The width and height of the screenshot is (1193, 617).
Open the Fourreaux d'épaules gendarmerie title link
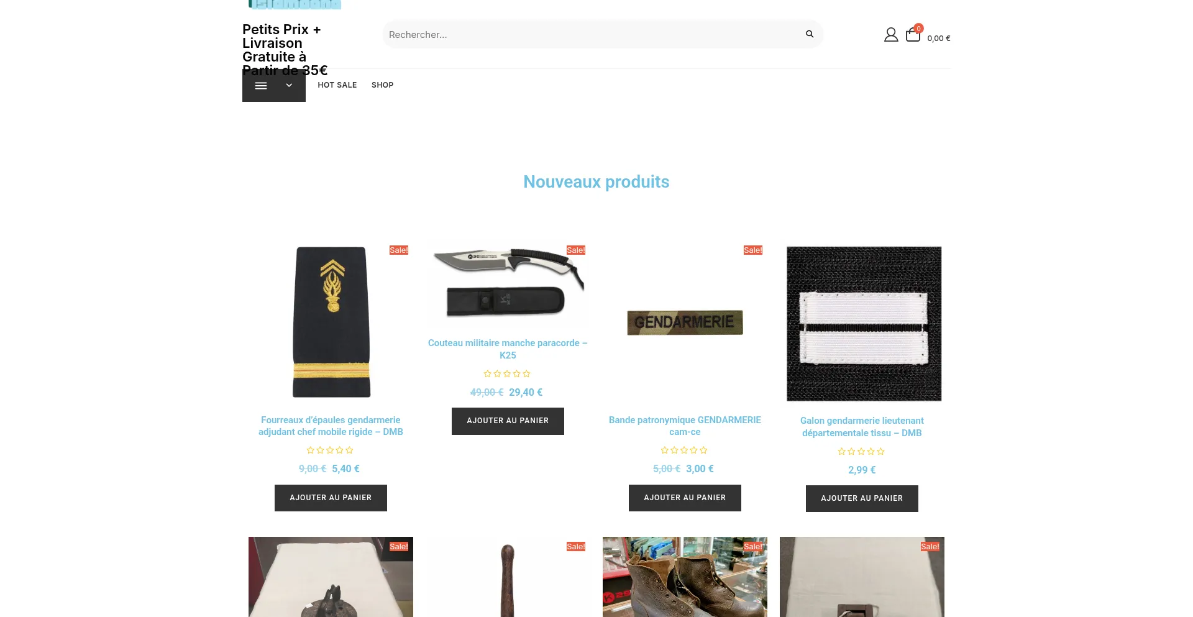tap(331, 426)
